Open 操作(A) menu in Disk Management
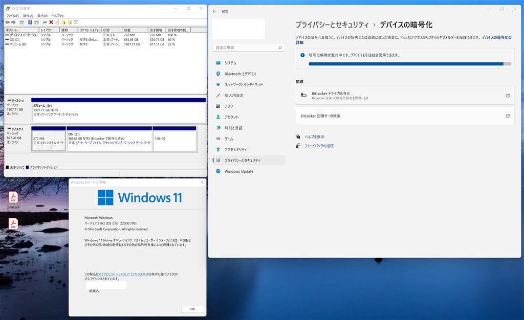 pyautogui.click(x=28, y=16)
